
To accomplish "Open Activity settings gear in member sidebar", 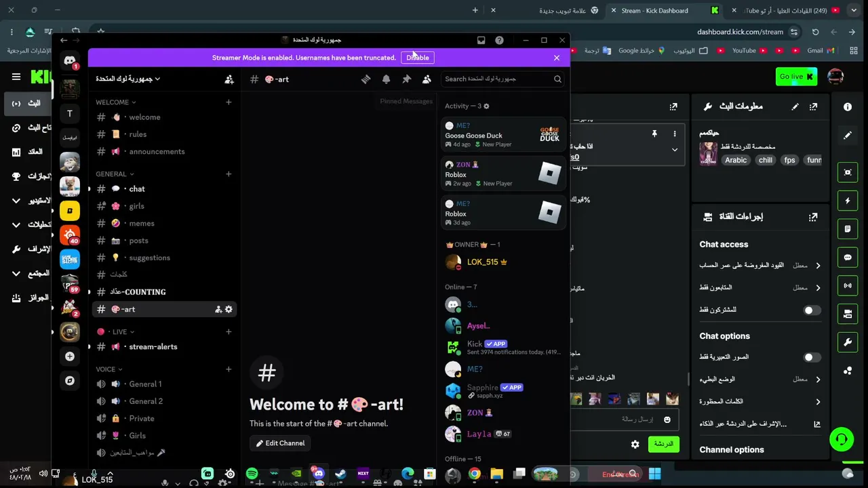I will coord(486,106).
